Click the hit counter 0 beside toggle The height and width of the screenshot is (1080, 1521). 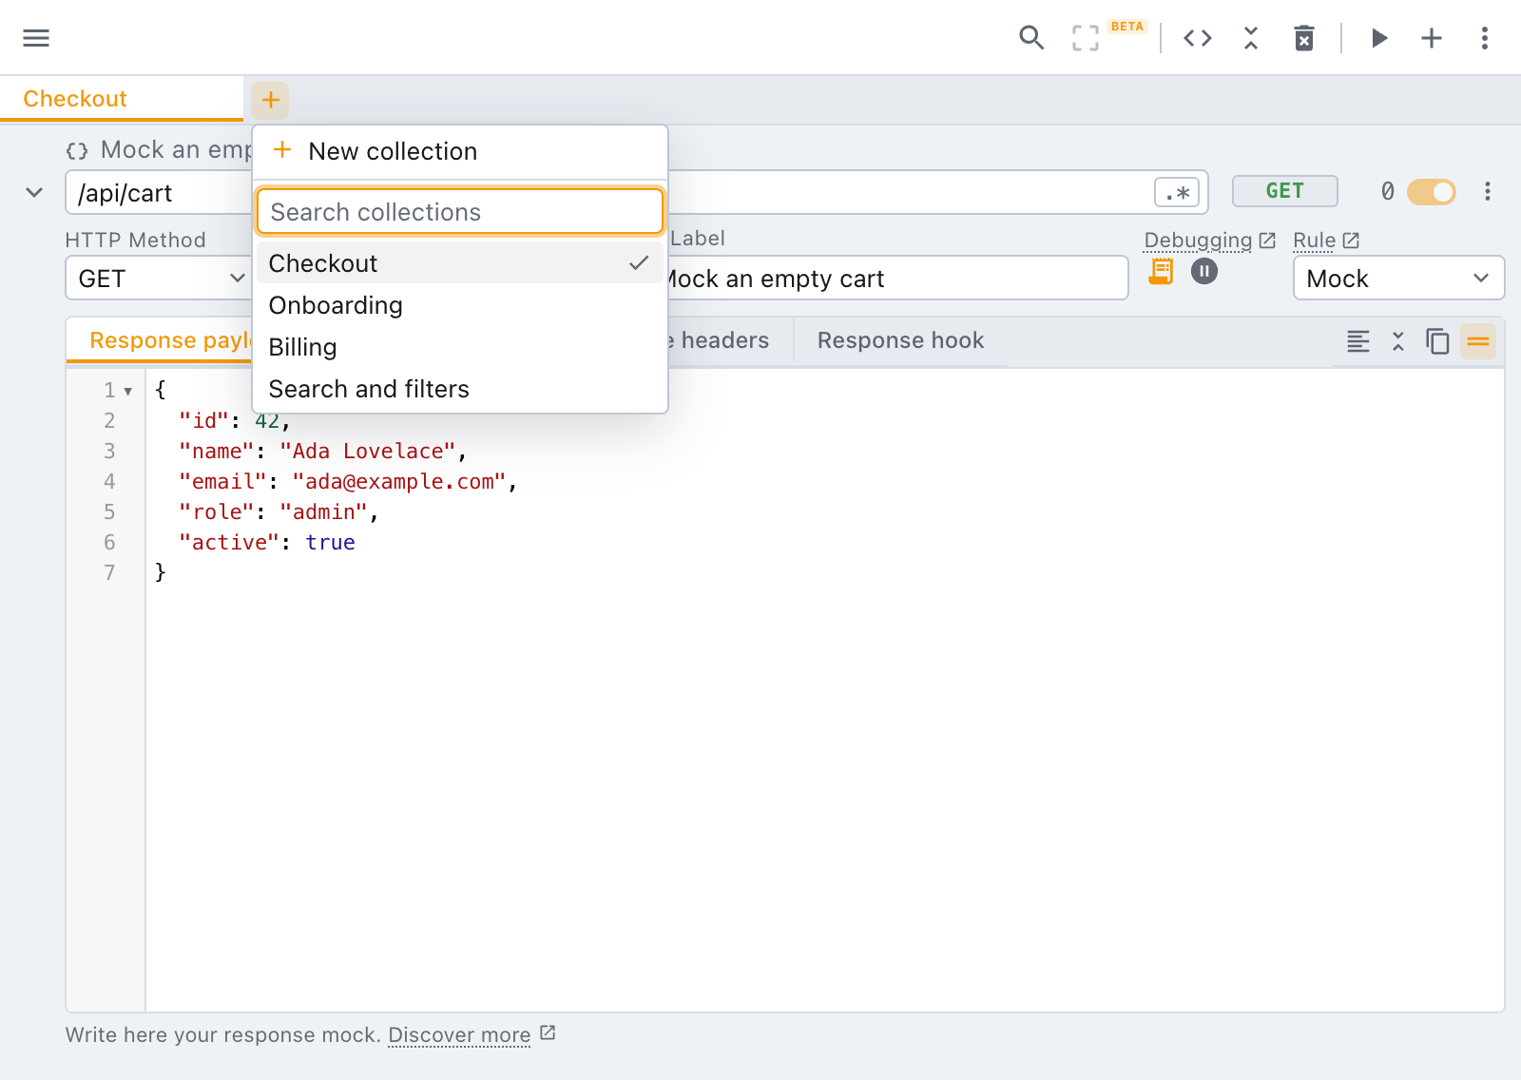(1388, 192)
